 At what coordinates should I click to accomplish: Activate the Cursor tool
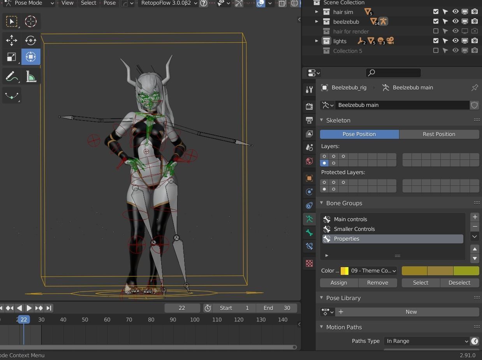[x=30, y=21]
